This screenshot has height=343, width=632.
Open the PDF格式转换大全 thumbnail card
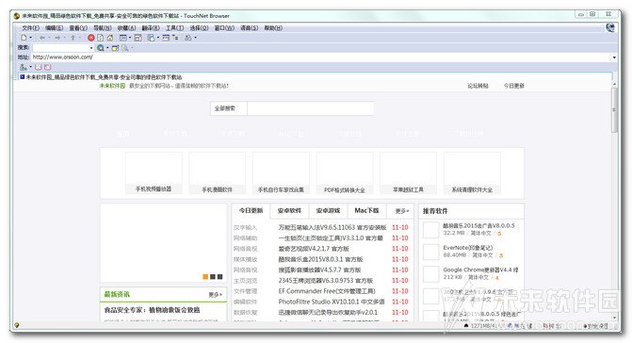tap(344, 173)
